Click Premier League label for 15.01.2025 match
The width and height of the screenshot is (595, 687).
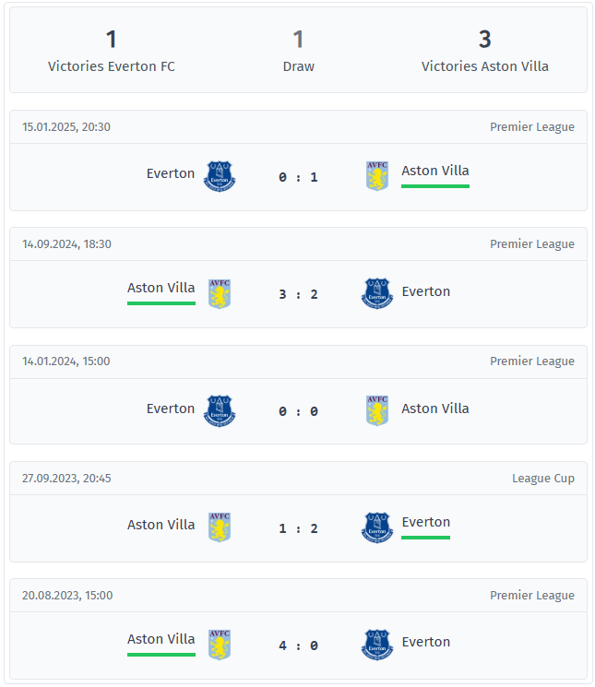[532, 126]
